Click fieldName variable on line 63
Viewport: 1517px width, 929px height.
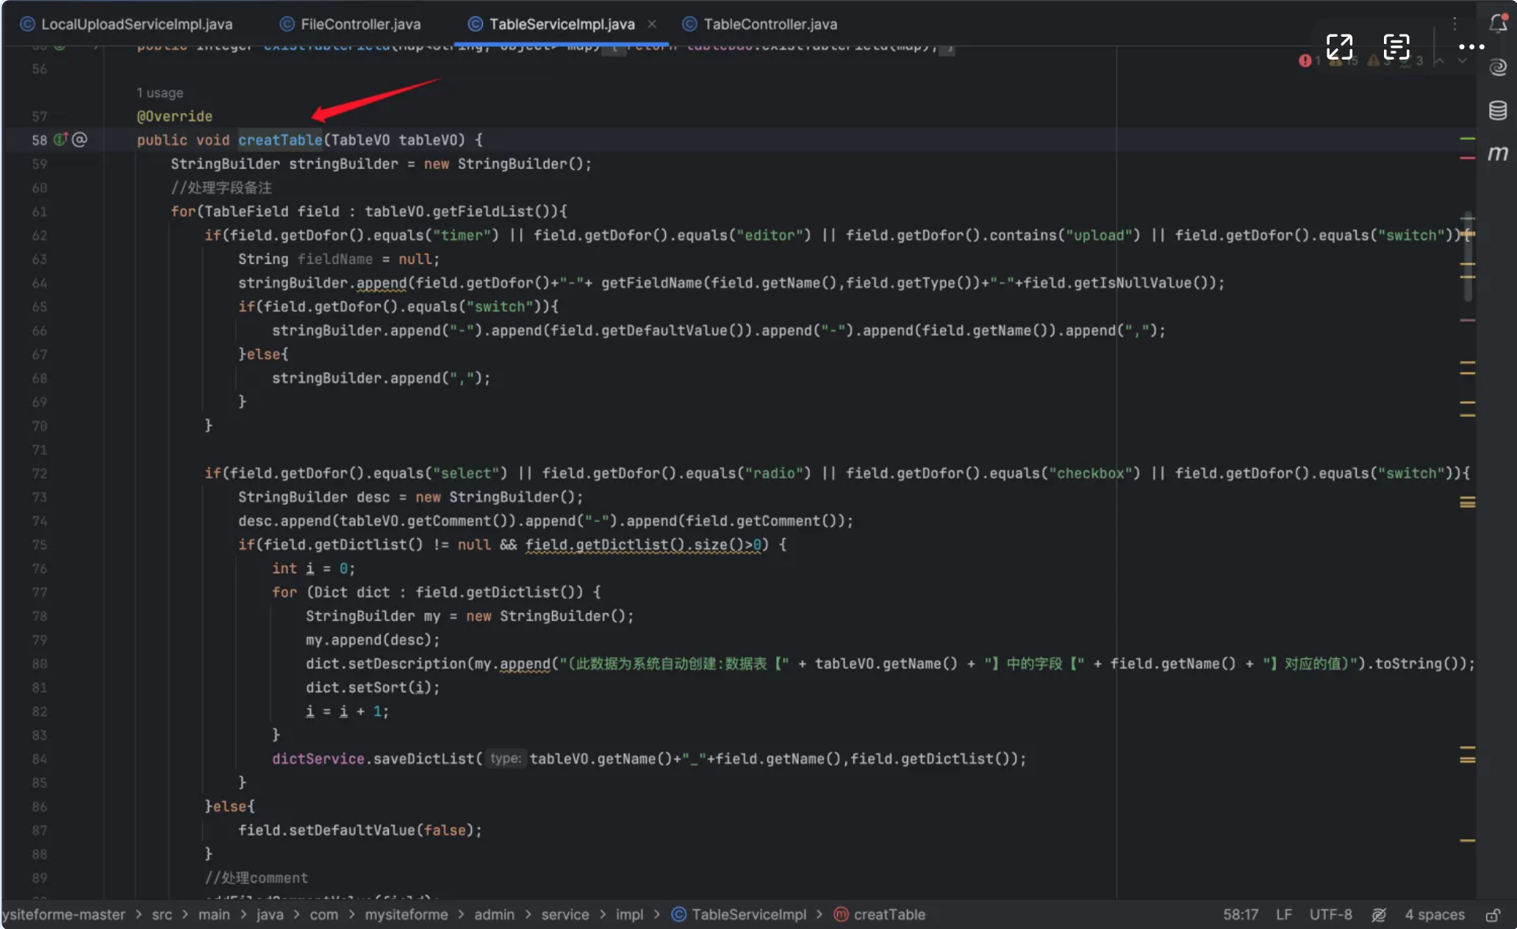click(334, 259)
